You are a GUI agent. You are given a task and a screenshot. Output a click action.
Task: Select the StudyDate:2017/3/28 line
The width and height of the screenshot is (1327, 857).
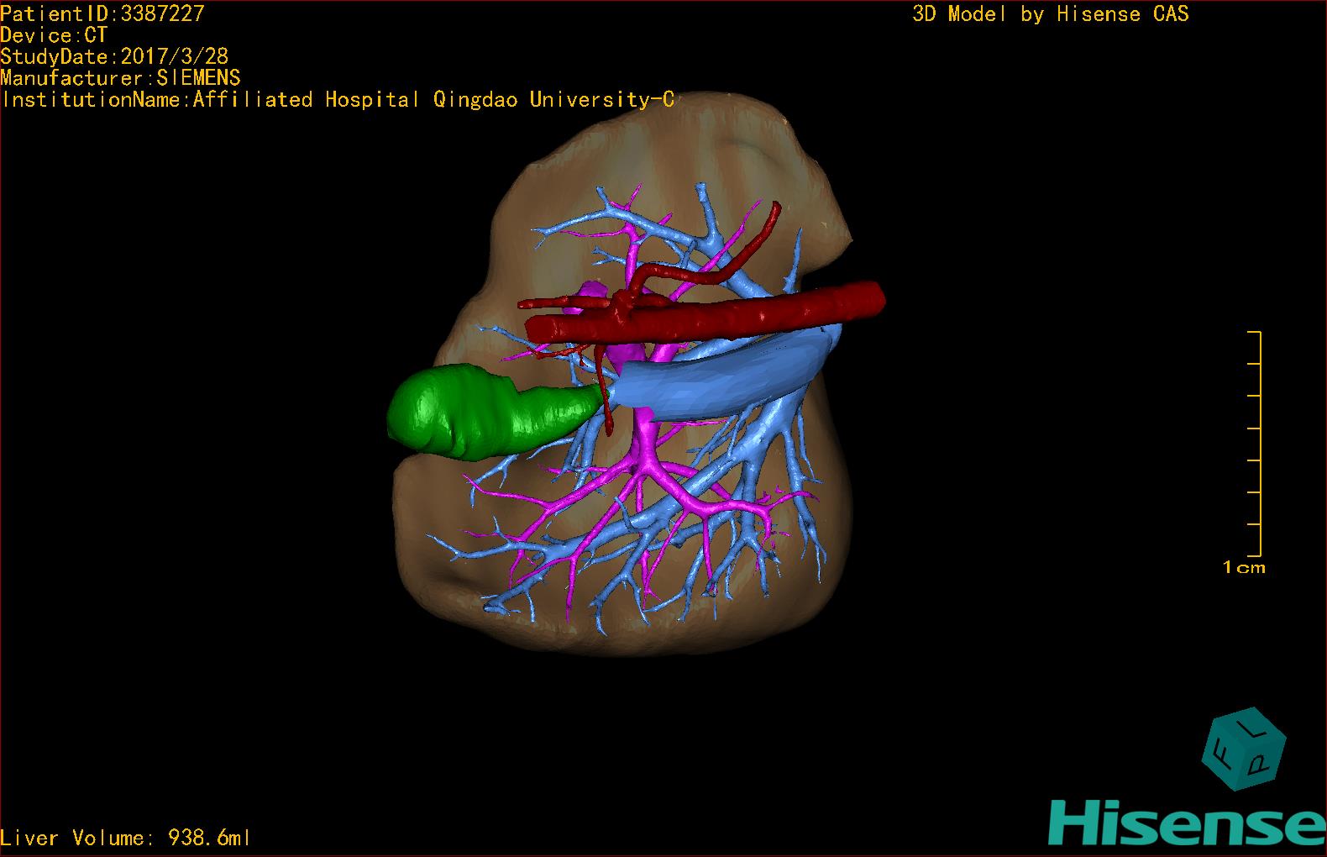pos(114,57)
